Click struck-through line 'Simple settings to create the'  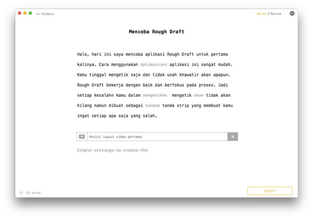(x=112, y=150)
